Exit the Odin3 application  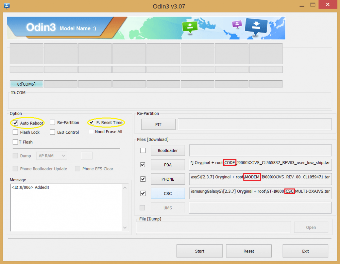pyautogui.click(x=305, y=251)
